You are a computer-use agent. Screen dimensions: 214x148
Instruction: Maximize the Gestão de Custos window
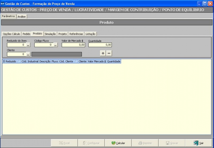pos(205,4)
